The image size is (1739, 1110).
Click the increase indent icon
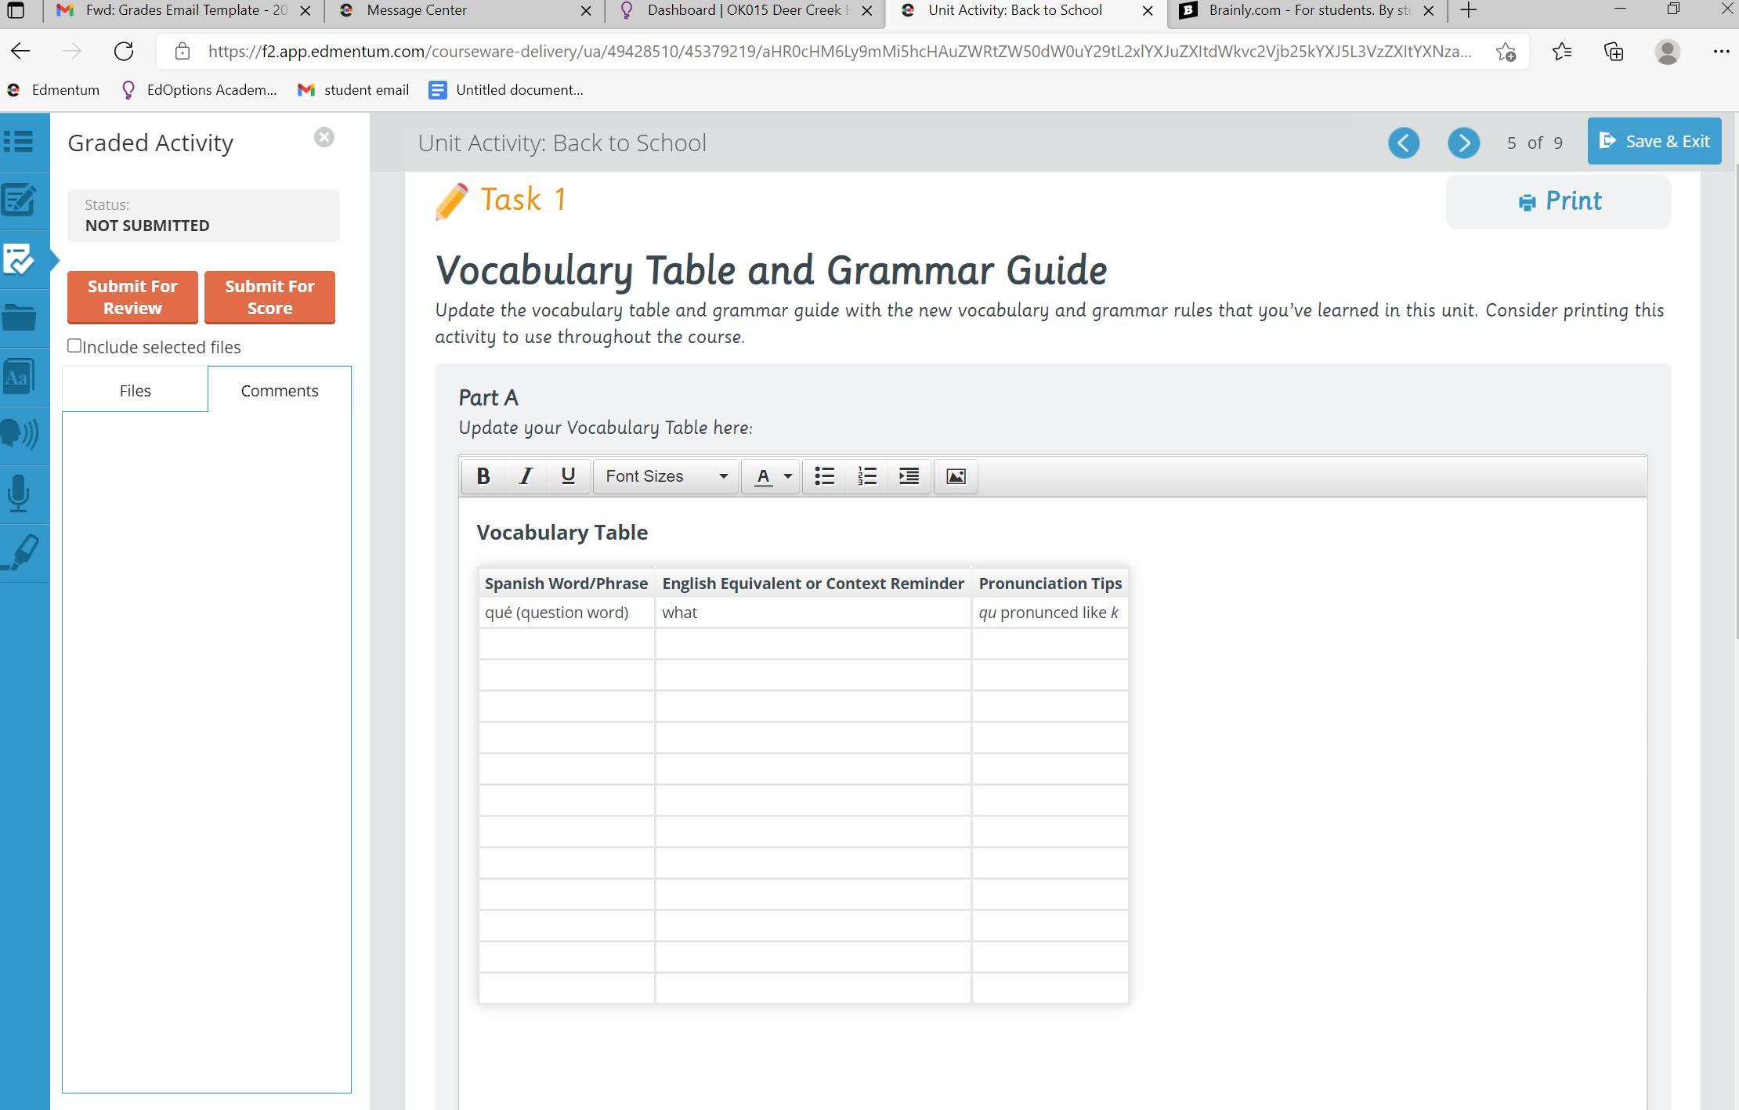coord(909,476)
